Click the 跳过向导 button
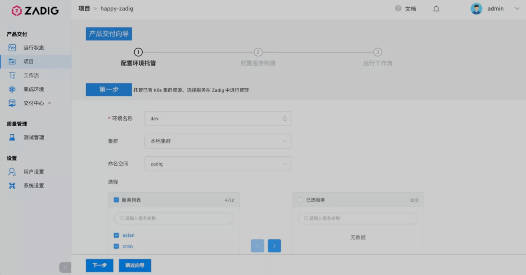526x275 pixels. coord(135,265)
